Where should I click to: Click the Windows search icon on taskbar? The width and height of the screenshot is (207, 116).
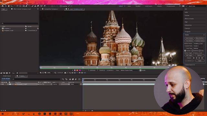tap(8, 114)
